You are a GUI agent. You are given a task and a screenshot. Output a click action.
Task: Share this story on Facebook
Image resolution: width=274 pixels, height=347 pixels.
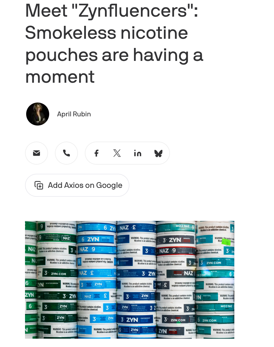pyautogui.click(x=96, y=153)
